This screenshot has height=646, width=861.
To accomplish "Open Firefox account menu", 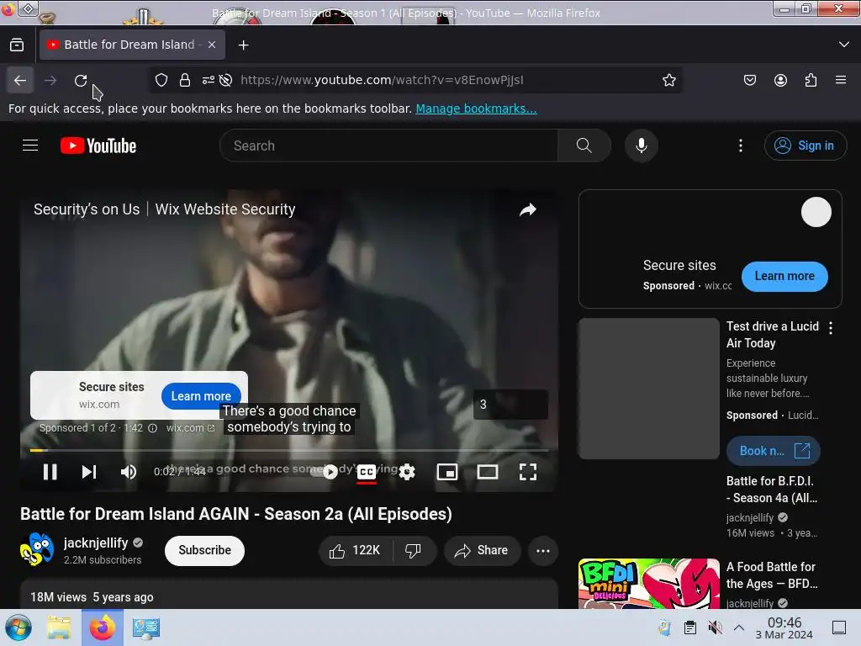I will tap(780, 80).
